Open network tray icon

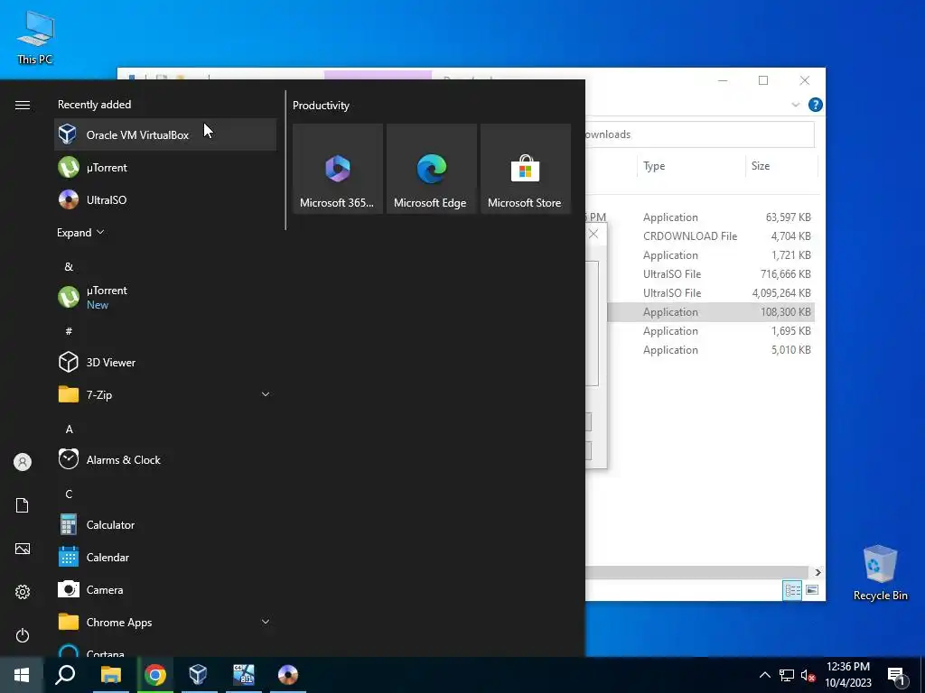tap(787, 675)
